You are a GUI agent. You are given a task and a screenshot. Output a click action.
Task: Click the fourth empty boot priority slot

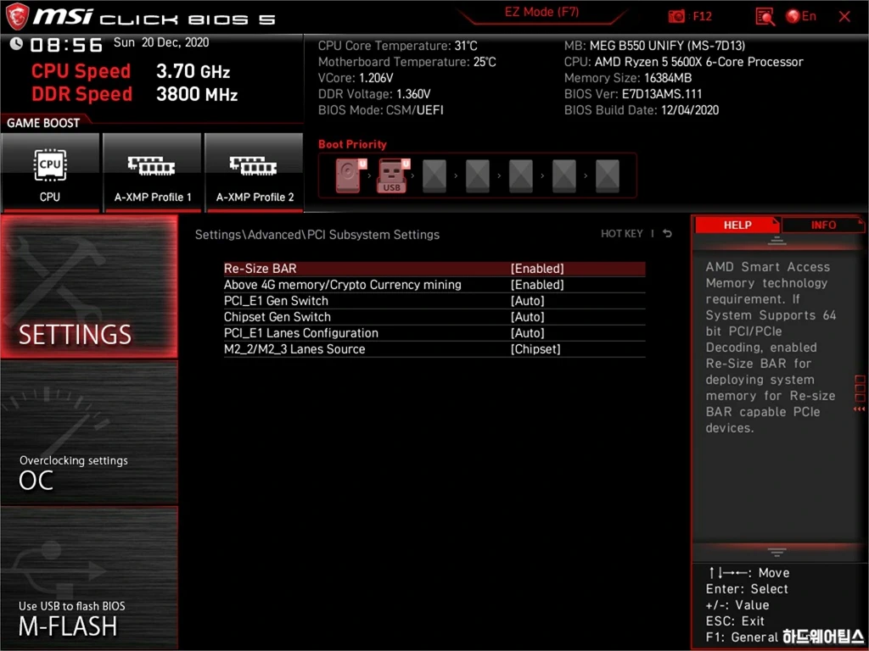[478, 176]
